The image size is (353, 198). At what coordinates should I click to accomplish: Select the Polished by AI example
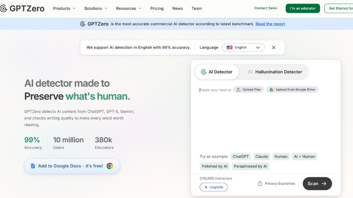[x=214, y=166]
